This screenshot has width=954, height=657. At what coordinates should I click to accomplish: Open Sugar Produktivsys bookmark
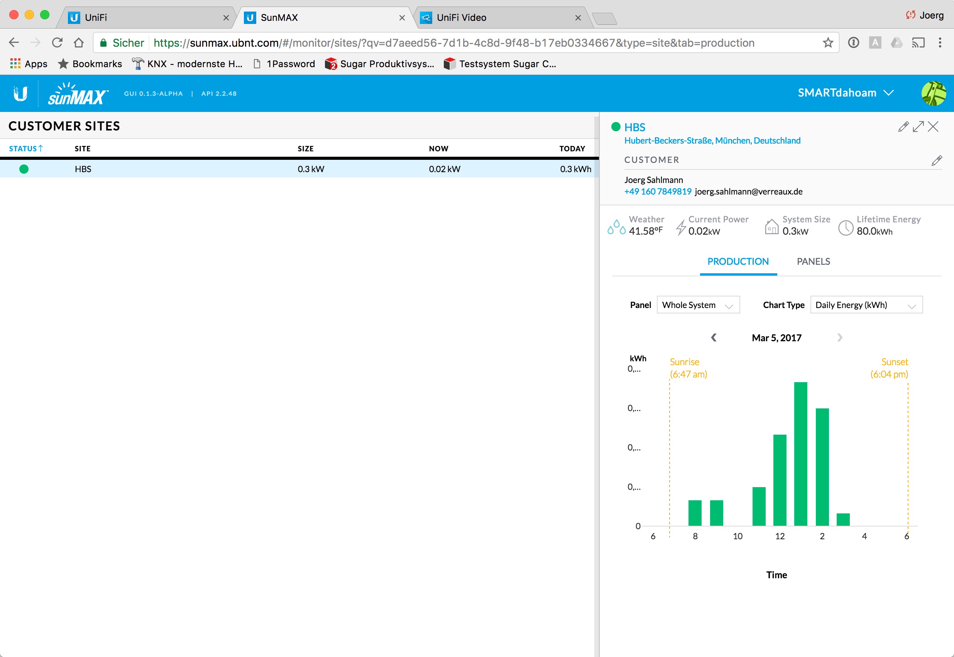tap(379, 64)
